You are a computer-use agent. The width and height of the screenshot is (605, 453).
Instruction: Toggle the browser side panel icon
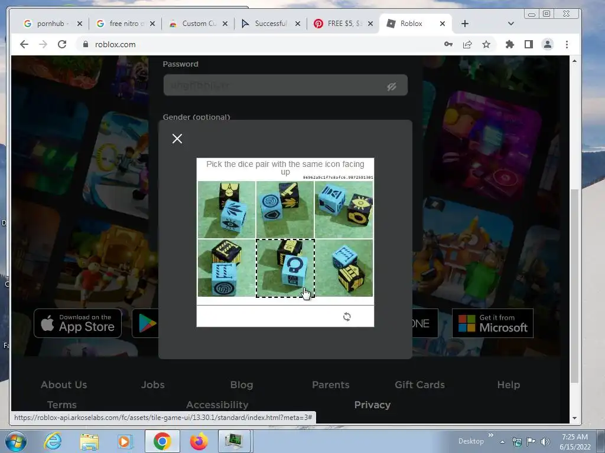pos(529,44)
